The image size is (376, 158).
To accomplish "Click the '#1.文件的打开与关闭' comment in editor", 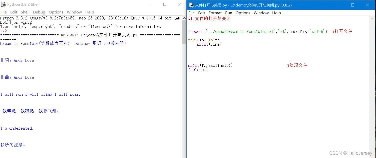I will click(209, 18).
